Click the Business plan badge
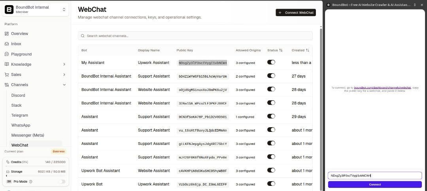The height and width of the screenshot is (191, 427). click(59, 151)
